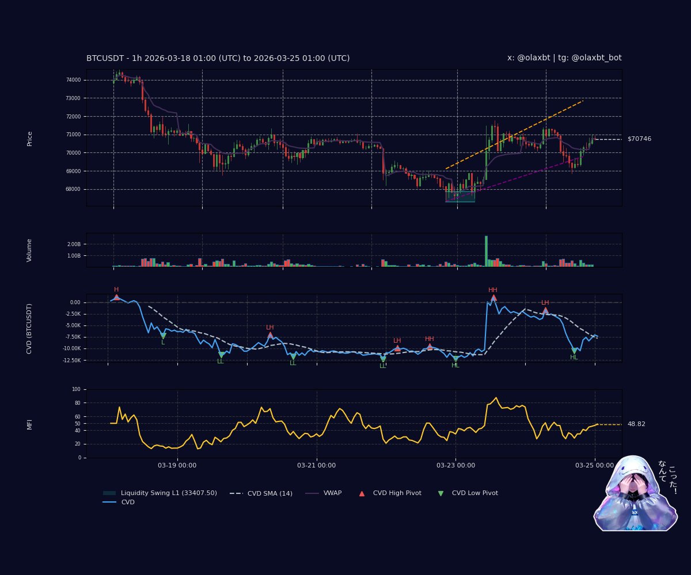Viewport: 691px width, 575px height.
Task: Click the 69000 price axis label
Action: tap(73, 171)
